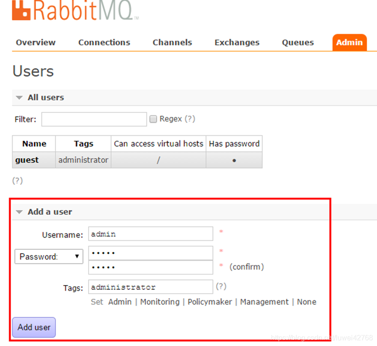Screen dimensions: 377x346
Task: Click the administrator tag cell for guest
Action: point(83,160)
